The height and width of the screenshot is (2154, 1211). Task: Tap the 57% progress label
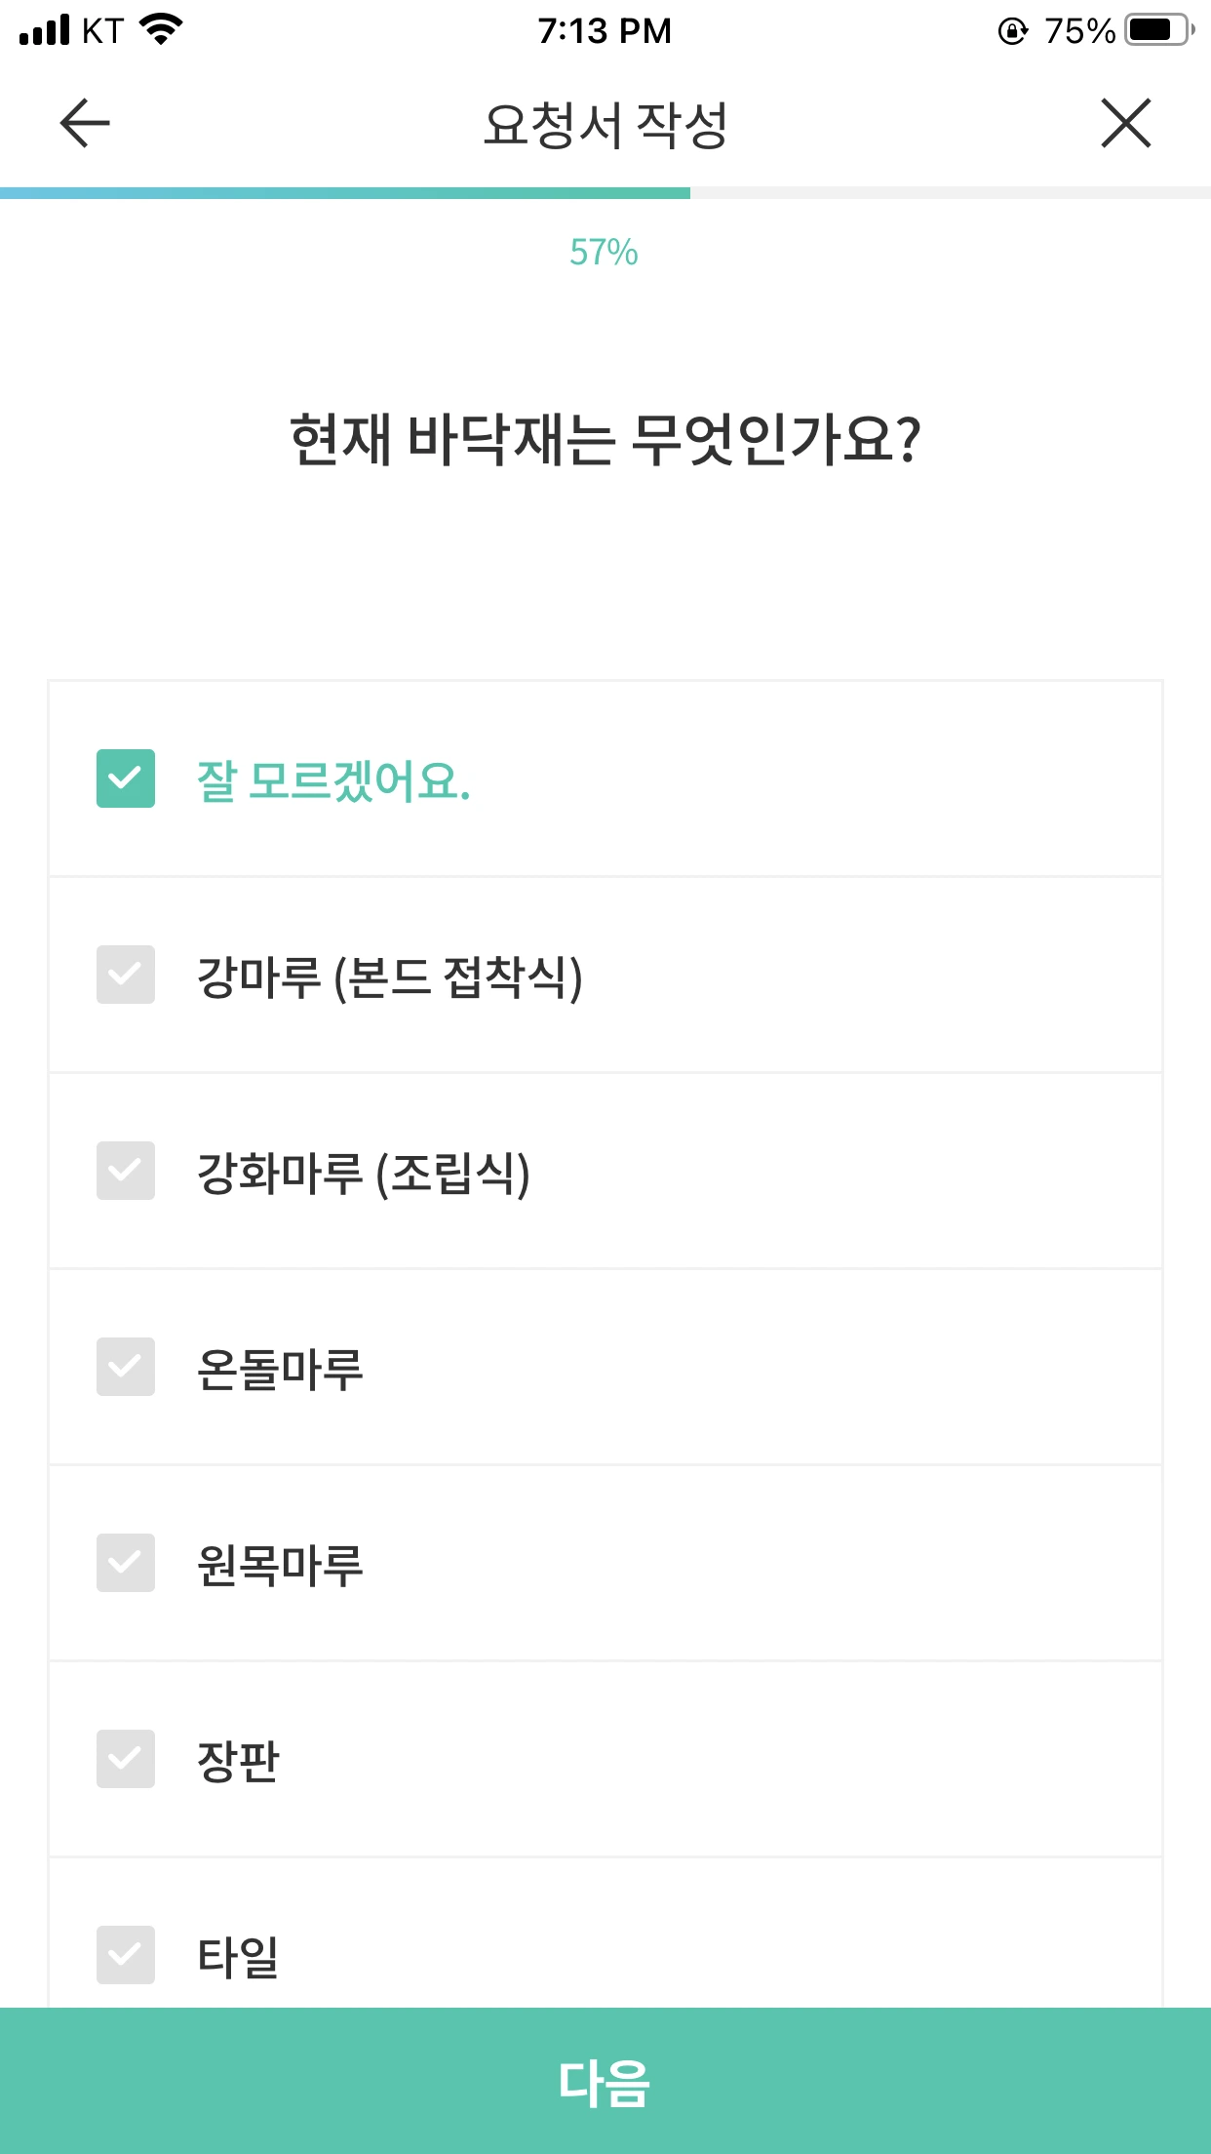point(605,253)
